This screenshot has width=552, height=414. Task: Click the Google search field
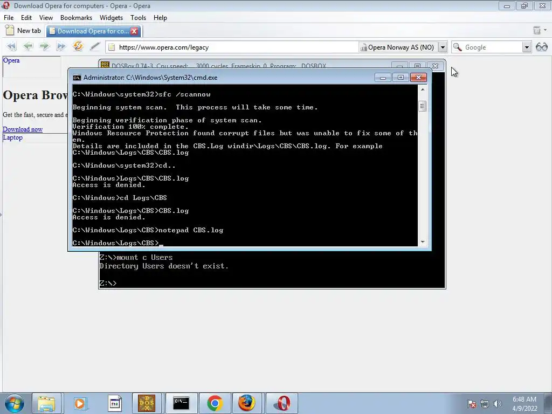tap(492, 47)
